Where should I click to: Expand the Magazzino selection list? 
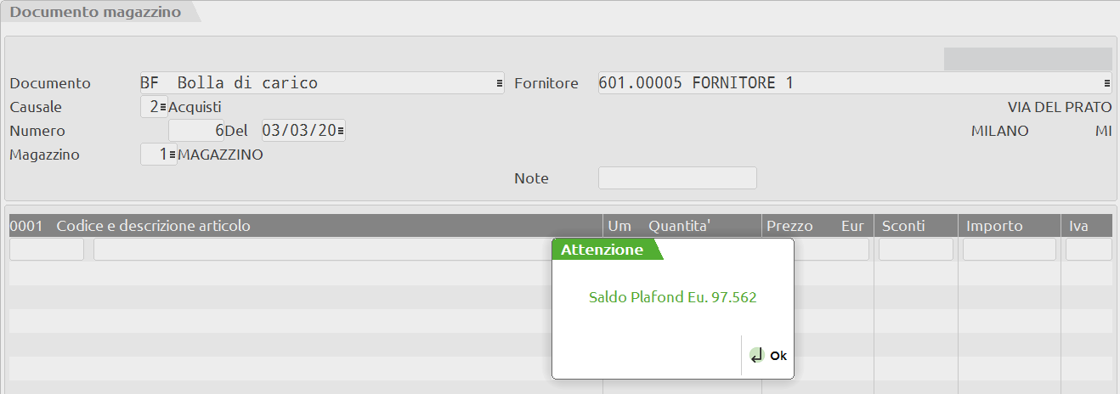click(173, 155)
